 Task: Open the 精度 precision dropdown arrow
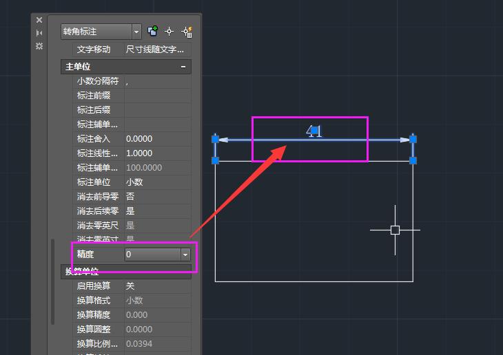(x=185, y=255)
